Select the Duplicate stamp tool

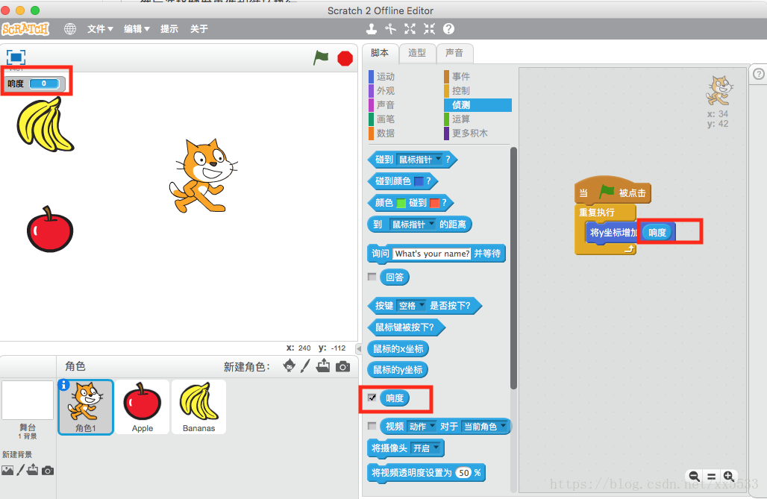tap(372, 29)
